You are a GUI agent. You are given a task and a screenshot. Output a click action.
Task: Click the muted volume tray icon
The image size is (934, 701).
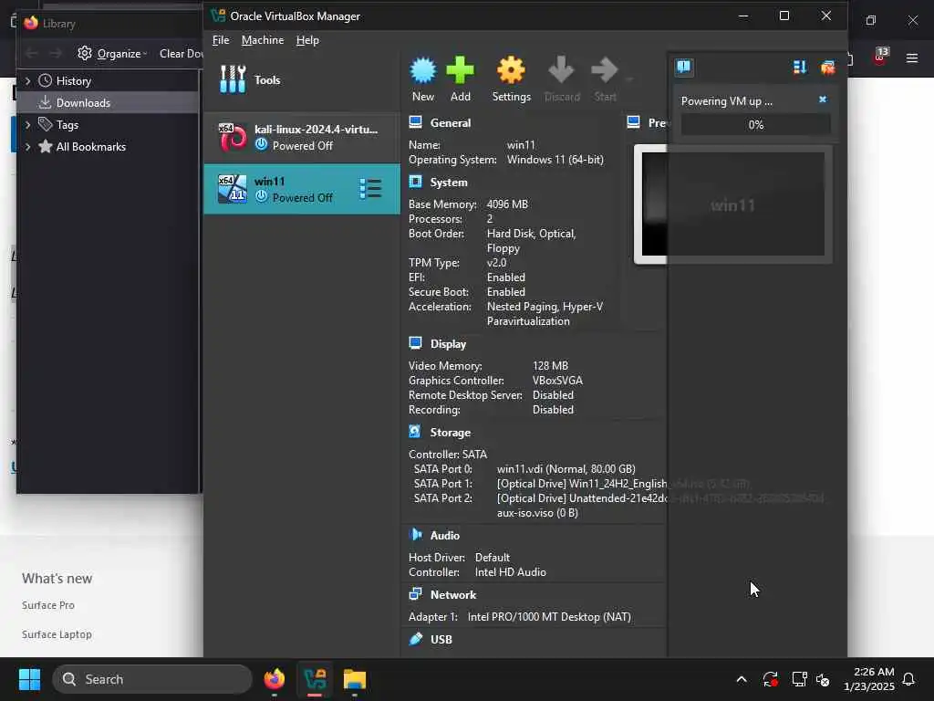click(x=824, y=679)
